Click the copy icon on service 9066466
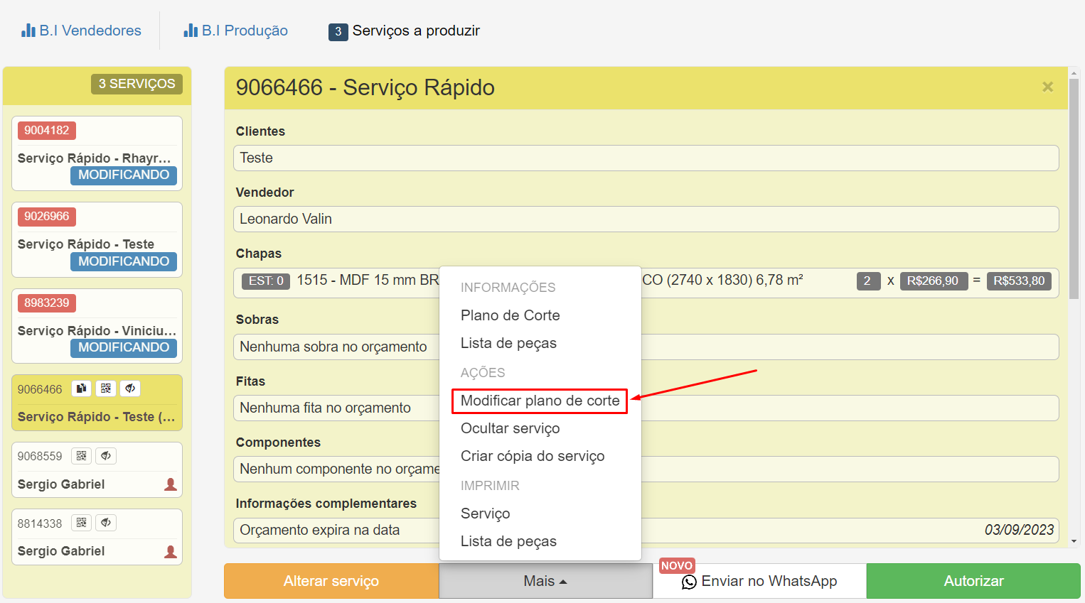The width and height of the screenshot is (1085, 603). pos(82,389)
